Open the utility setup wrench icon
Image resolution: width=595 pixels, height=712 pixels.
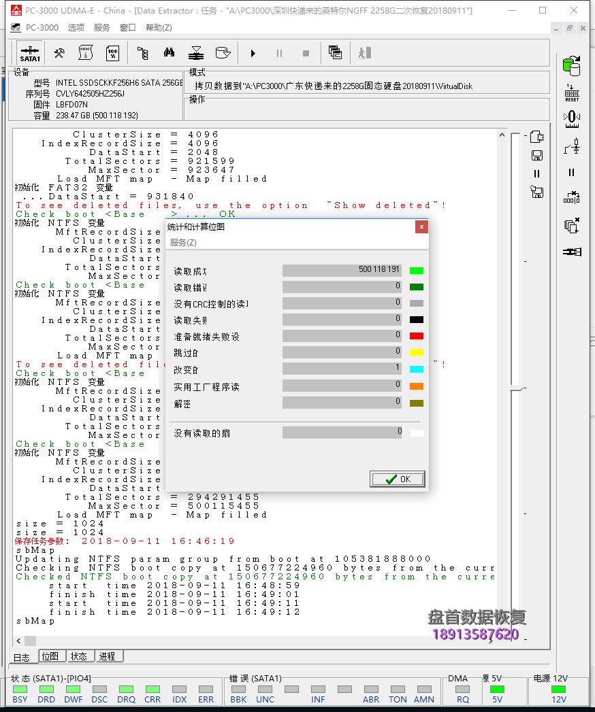58,52
